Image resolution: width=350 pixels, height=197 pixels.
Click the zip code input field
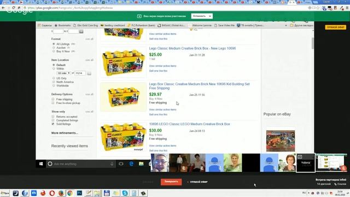tap(80, 73)
